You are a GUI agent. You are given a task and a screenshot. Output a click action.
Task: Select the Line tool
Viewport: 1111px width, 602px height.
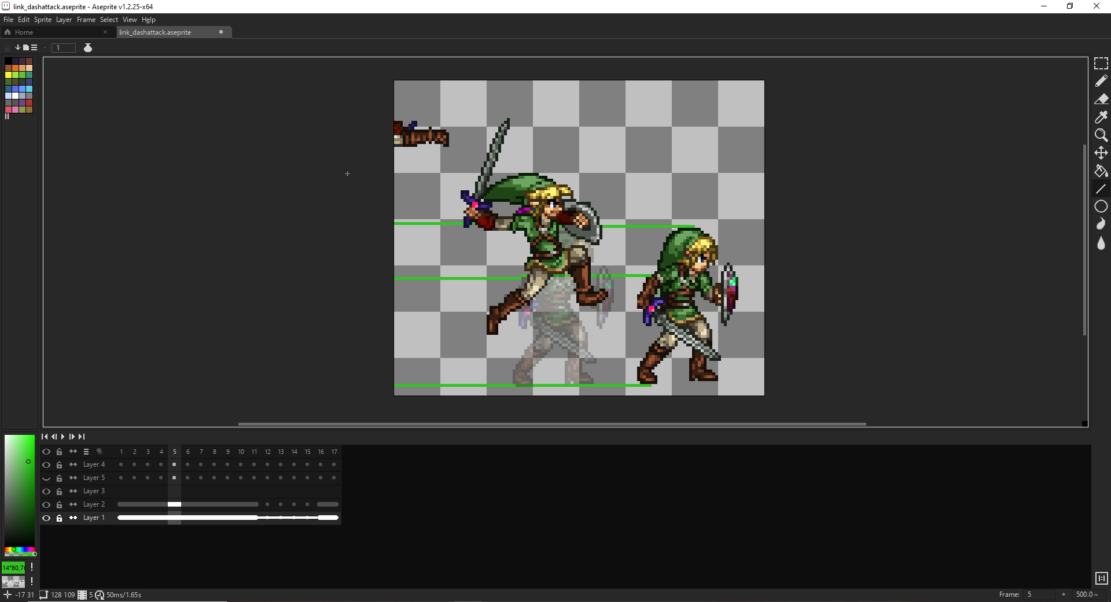[x=1101, y=189]
